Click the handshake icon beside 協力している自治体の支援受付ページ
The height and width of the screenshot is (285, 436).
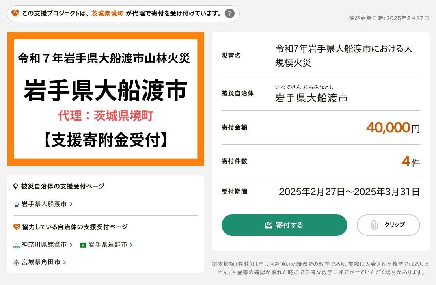pyautogui.click(x=17, y=227)
